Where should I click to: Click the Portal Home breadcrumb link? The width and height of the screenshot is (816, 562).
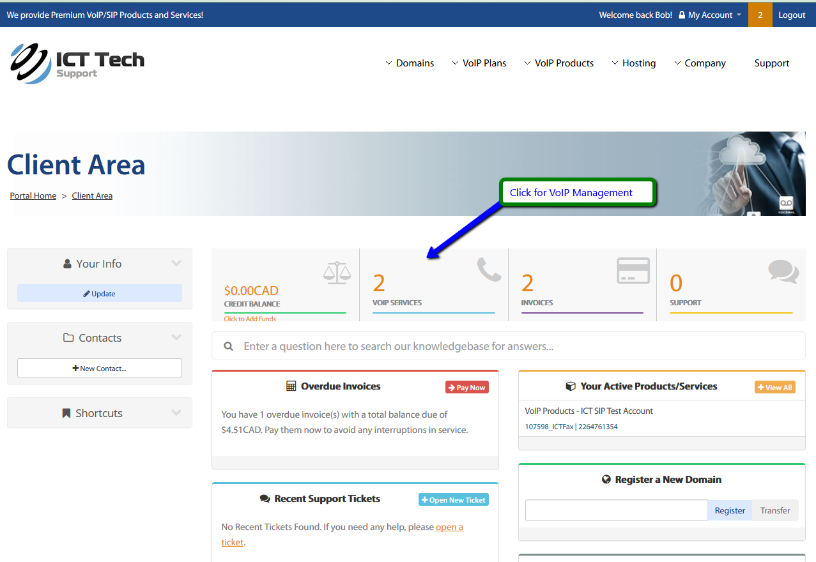click(x=33, y=196)
